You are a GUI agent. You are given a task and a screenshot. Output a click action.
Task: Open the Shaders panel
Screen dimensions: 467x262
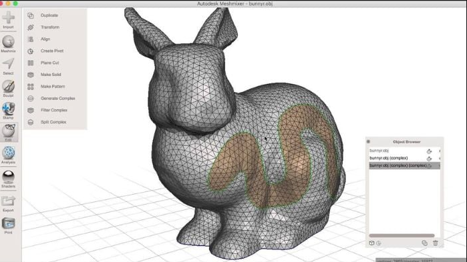point(8,179)
